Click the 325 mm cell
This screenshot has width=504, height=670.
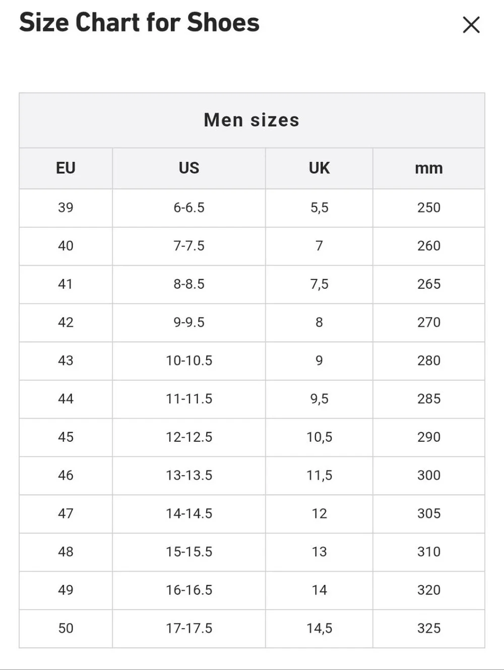point(429,629)
